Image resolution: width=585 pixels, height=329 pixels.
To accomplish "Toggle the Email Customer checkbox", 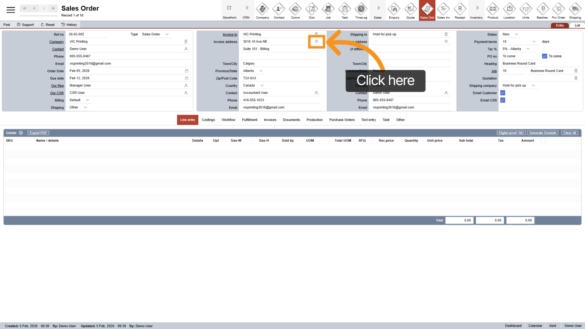I will 502,93.
